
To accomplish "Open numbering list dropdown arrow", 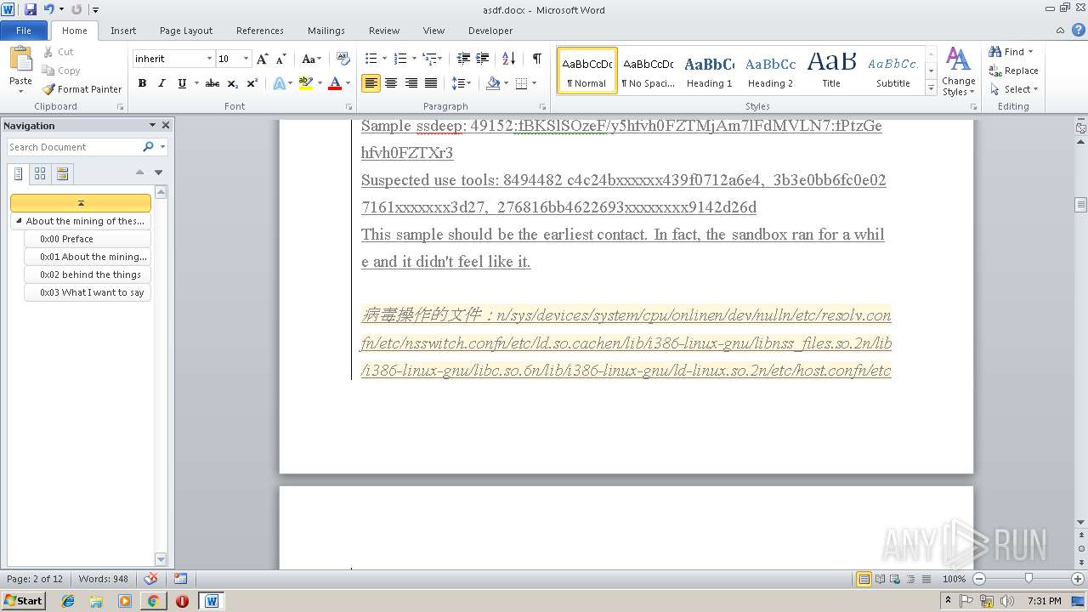I will point(415,59).
